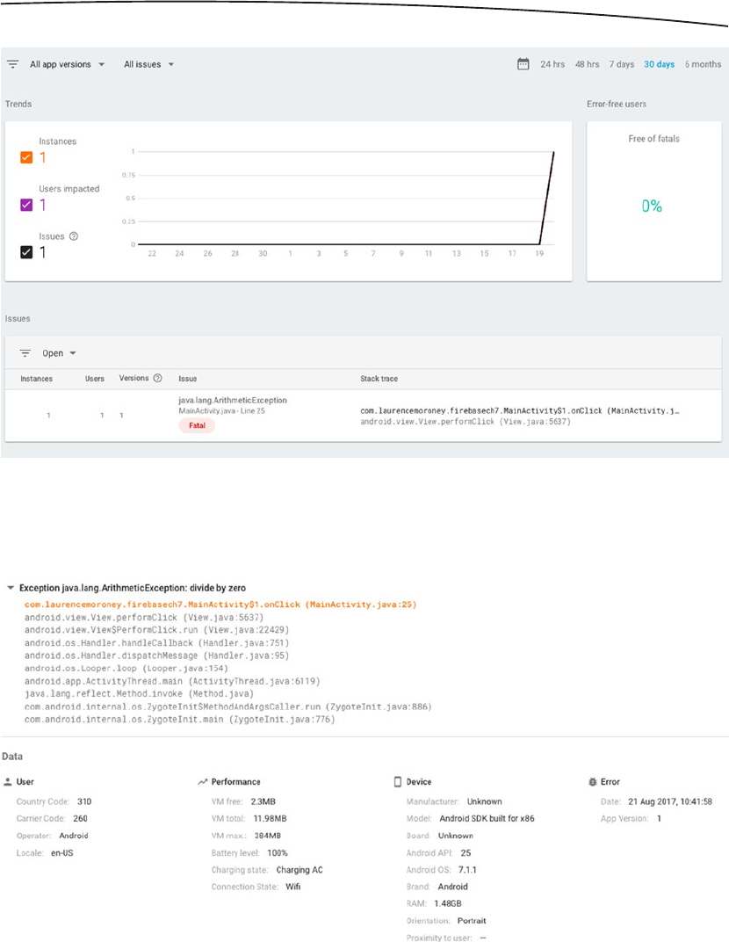Viewport: 729px width, 942px height.
Task: Open the Open status dropdown
Action: click(60, 353)
